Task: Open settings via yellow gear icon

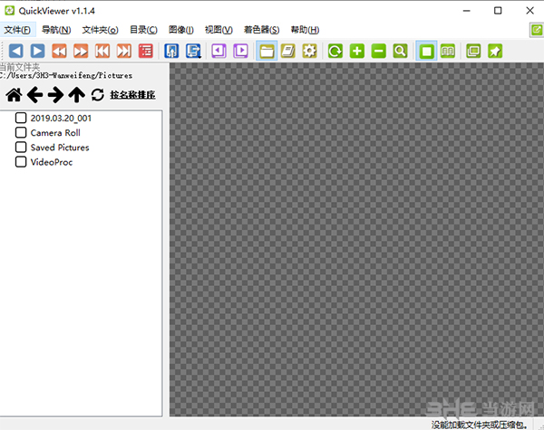Action: coord(309,51)
